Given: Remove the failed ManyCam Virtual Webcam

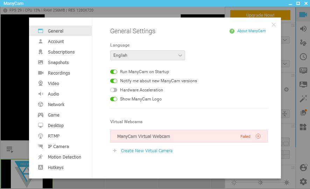Looking at the screenshot, I should (x=258, y=136).
